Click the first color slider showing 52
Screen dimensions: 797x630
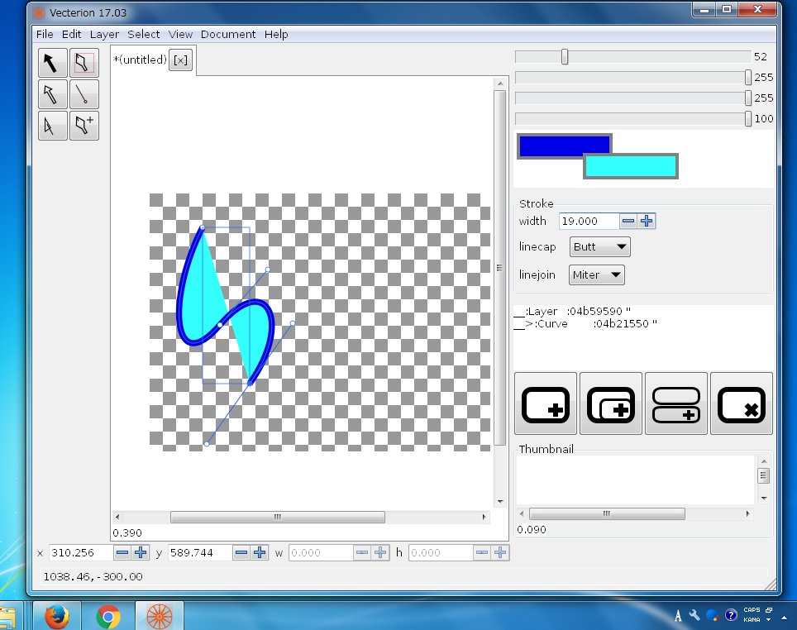[633, 57]
